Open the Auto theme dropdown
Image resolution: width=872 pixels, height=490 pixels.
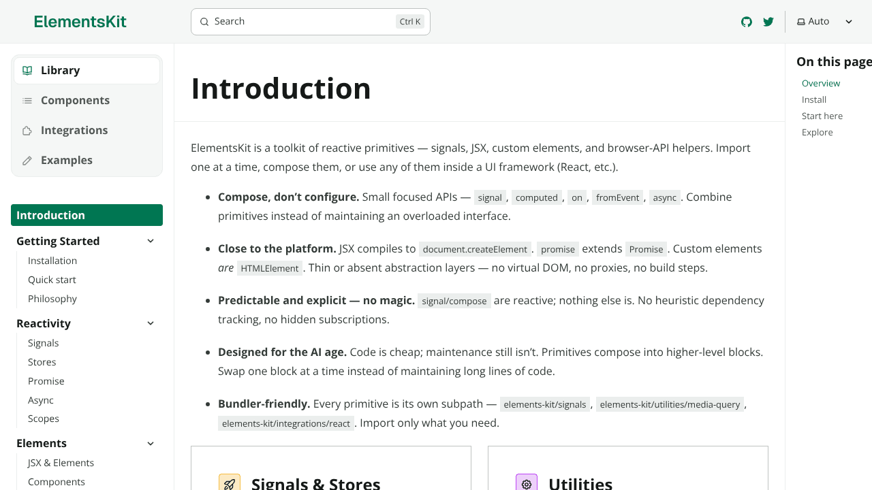pos(825,22)
